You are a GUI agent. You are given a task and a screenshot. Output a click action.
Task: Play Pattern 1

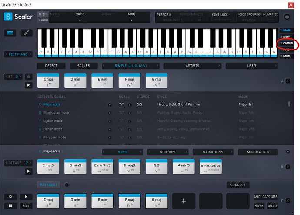pos(26,197)
